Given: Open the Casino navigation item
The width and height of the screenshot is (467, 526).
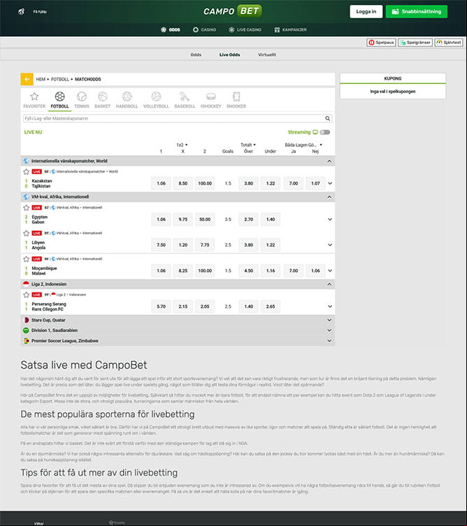Looking at the screenshot, I should pyautogui.click(x=205, y=30).
